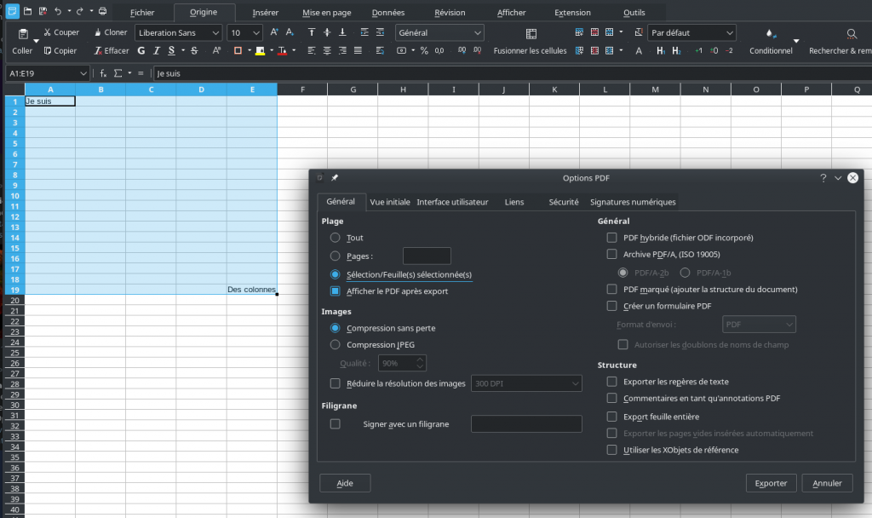Click the Pages range input field
872x518 pixels.
point(426,256)
